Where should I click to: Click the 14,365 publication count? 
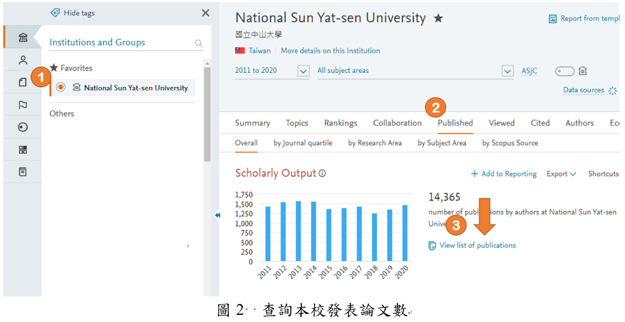pos(445,197)
